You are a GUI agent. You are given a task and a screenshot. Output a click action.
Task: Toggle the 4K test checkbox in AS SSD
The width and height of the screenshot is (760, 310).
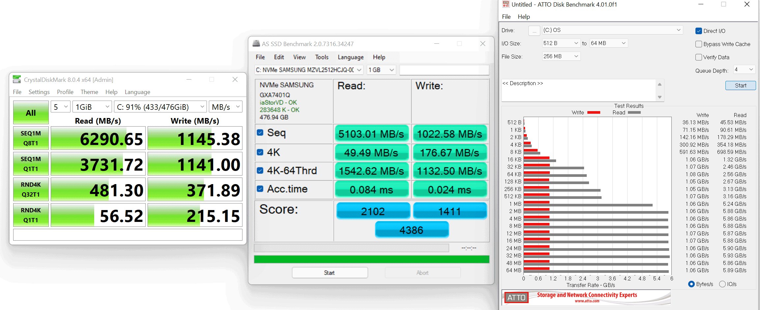coord(260,152)
